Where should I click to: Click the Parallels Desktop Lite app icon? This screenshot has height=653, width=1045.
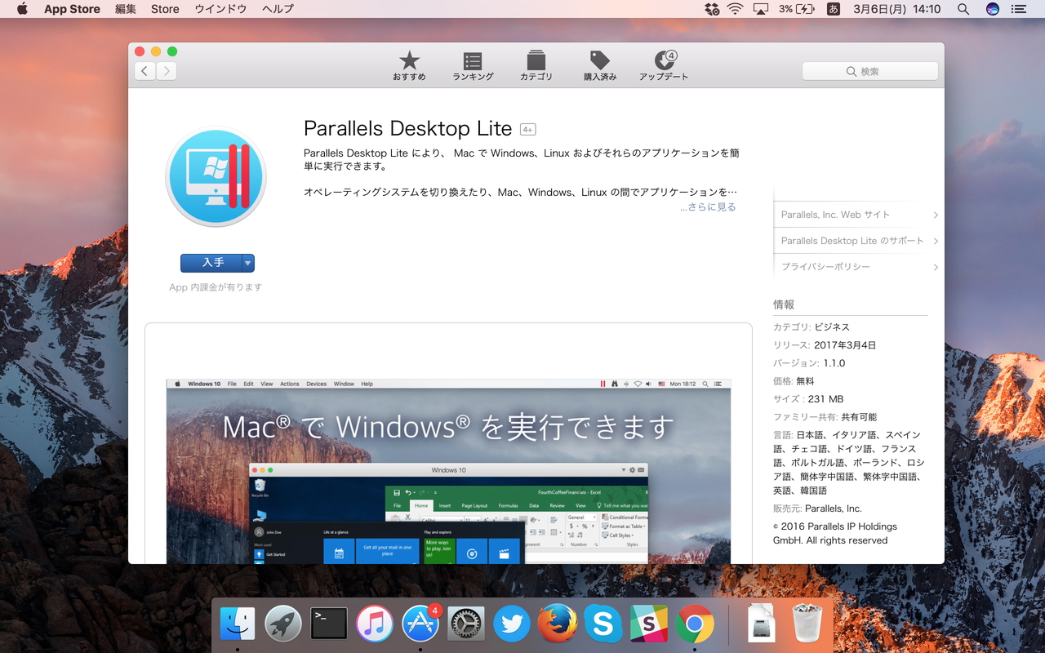click(x=216, y=175)
